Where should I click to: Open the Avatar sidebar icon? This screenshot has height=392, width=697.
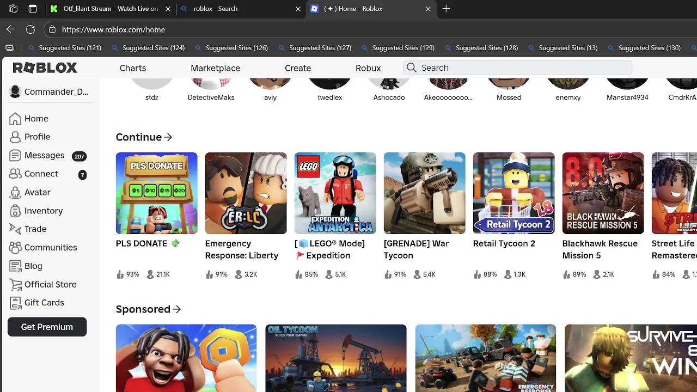point(15,192)
